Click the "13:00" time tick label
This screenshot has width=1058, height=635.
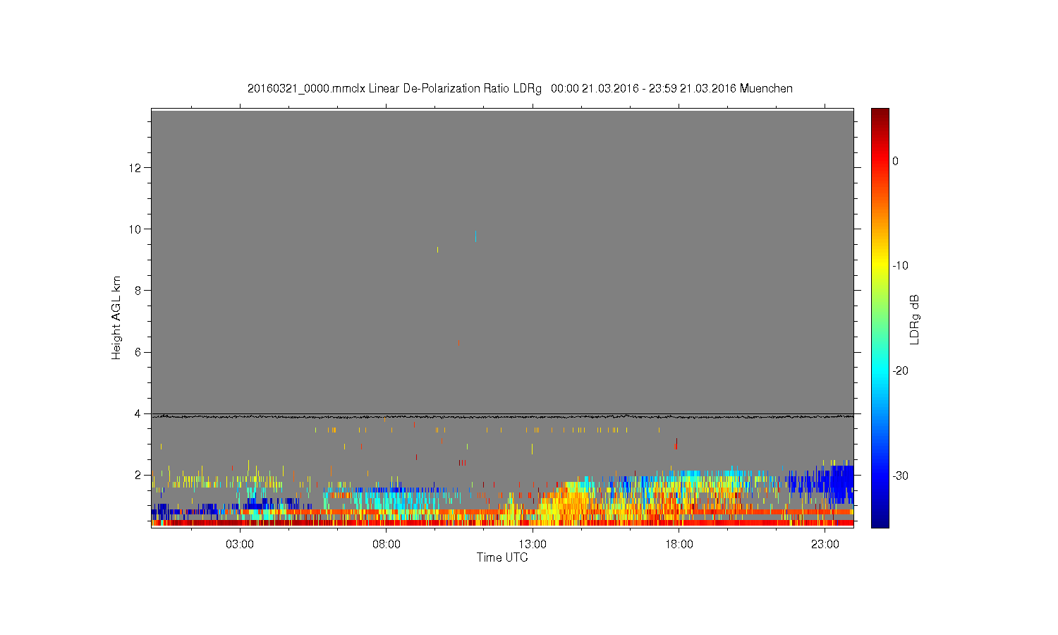533,545
